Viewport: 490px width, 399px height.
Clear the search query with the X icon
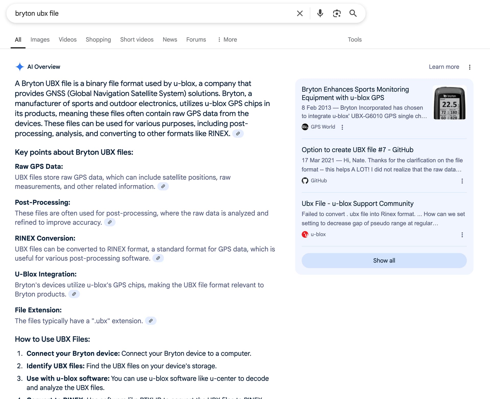coord(300,13)
